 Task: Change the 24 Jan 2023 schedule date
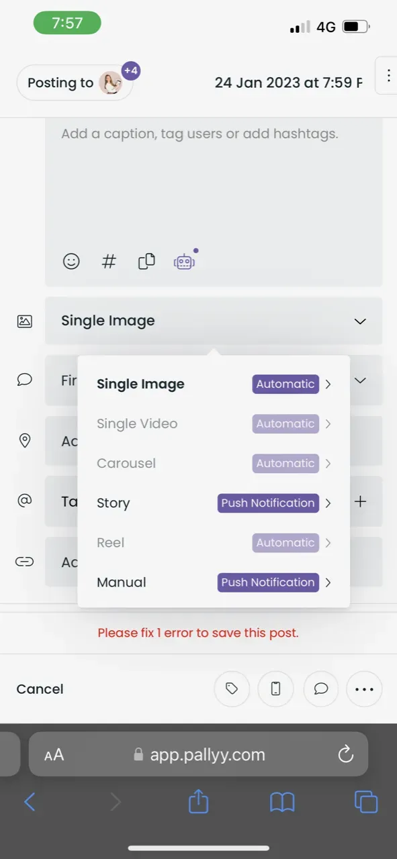[x=288, y=83]
